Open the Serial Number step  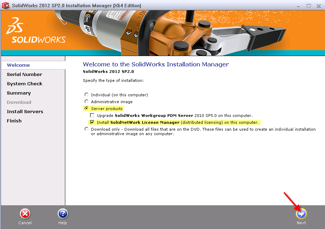[x=24, y=74]
